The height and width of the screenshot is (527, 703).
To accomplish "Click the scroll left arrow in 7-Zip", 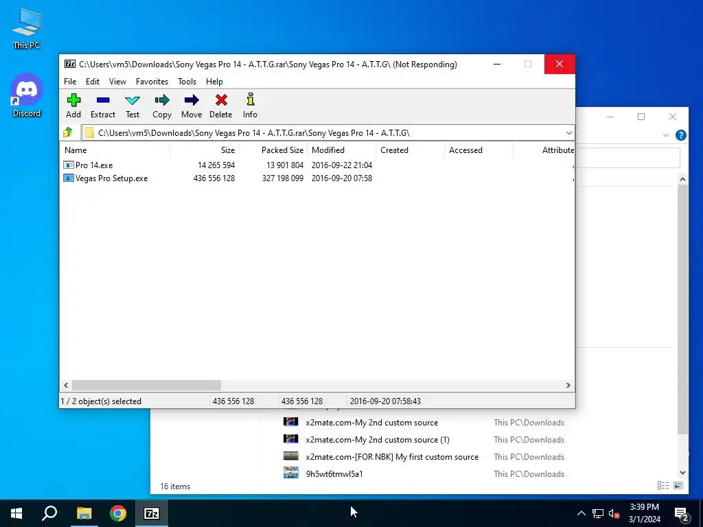I will click(x=66, y=386).
